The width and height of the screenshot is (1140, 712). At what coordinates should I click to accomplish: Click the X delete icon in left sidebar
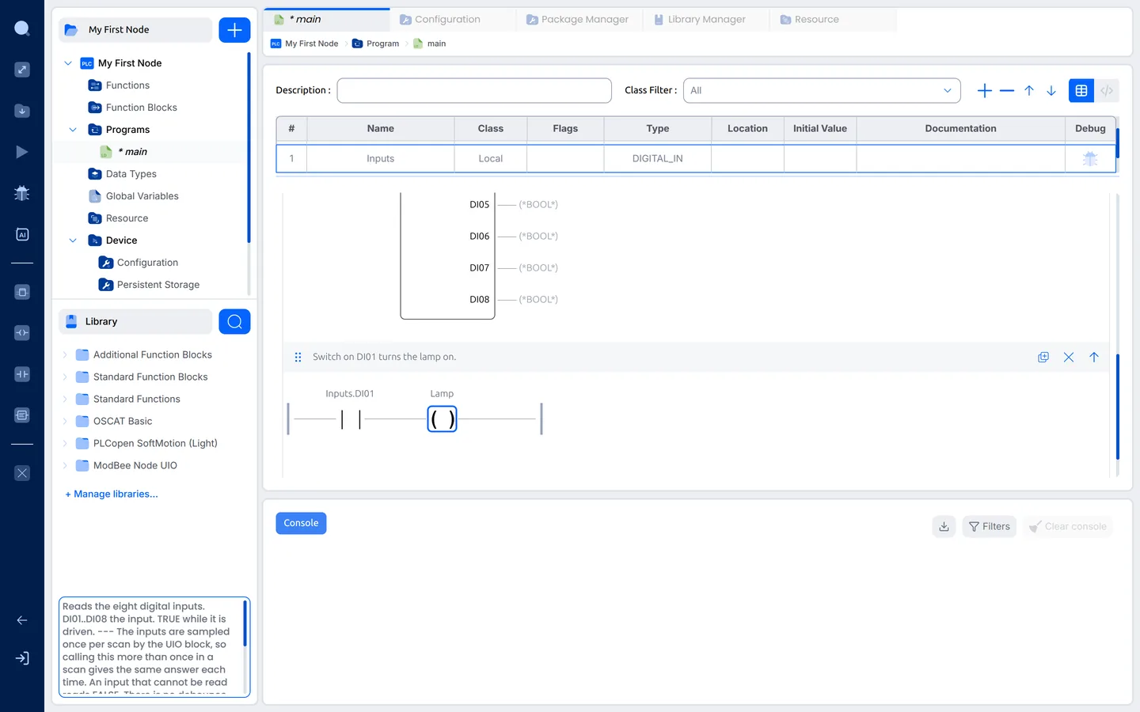(x=22, y=473)
